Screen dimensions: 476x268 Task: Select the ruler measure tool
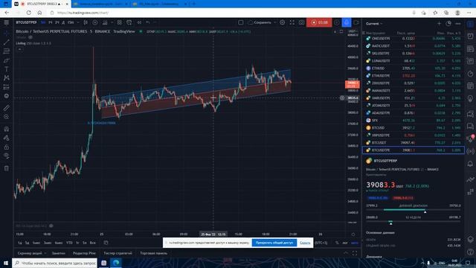(7, 108)
